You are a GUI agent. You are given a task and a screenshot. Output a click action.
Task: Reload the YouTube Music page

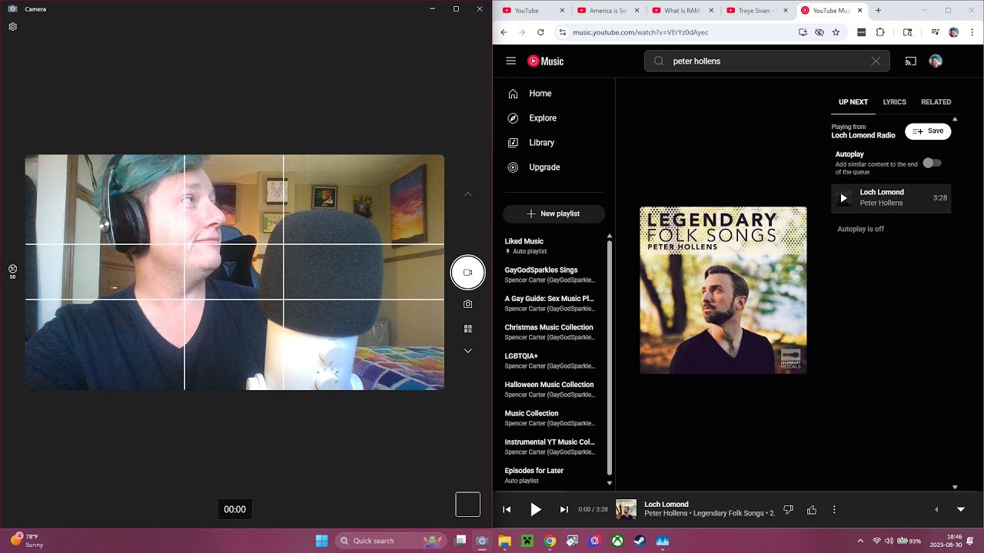click(x=540, y=32)
